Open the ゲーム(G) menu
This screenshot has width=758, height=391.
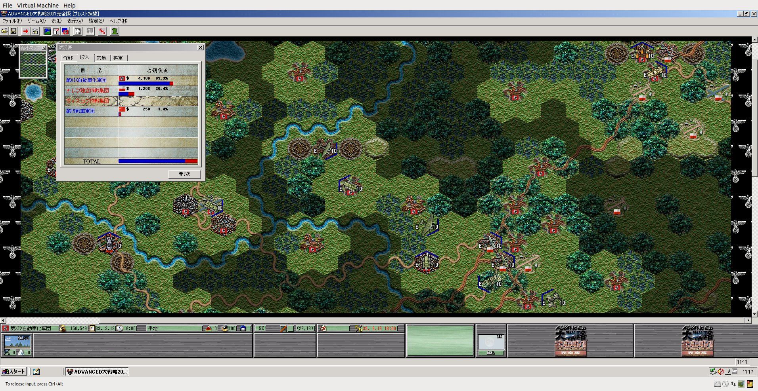point(36,21)
